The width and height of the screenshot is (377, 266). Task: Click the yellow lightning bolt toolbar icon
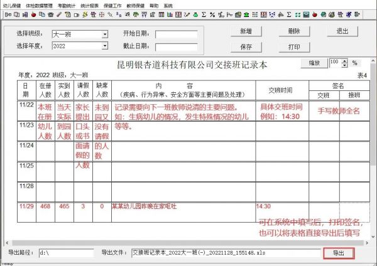tap(85, 14)
